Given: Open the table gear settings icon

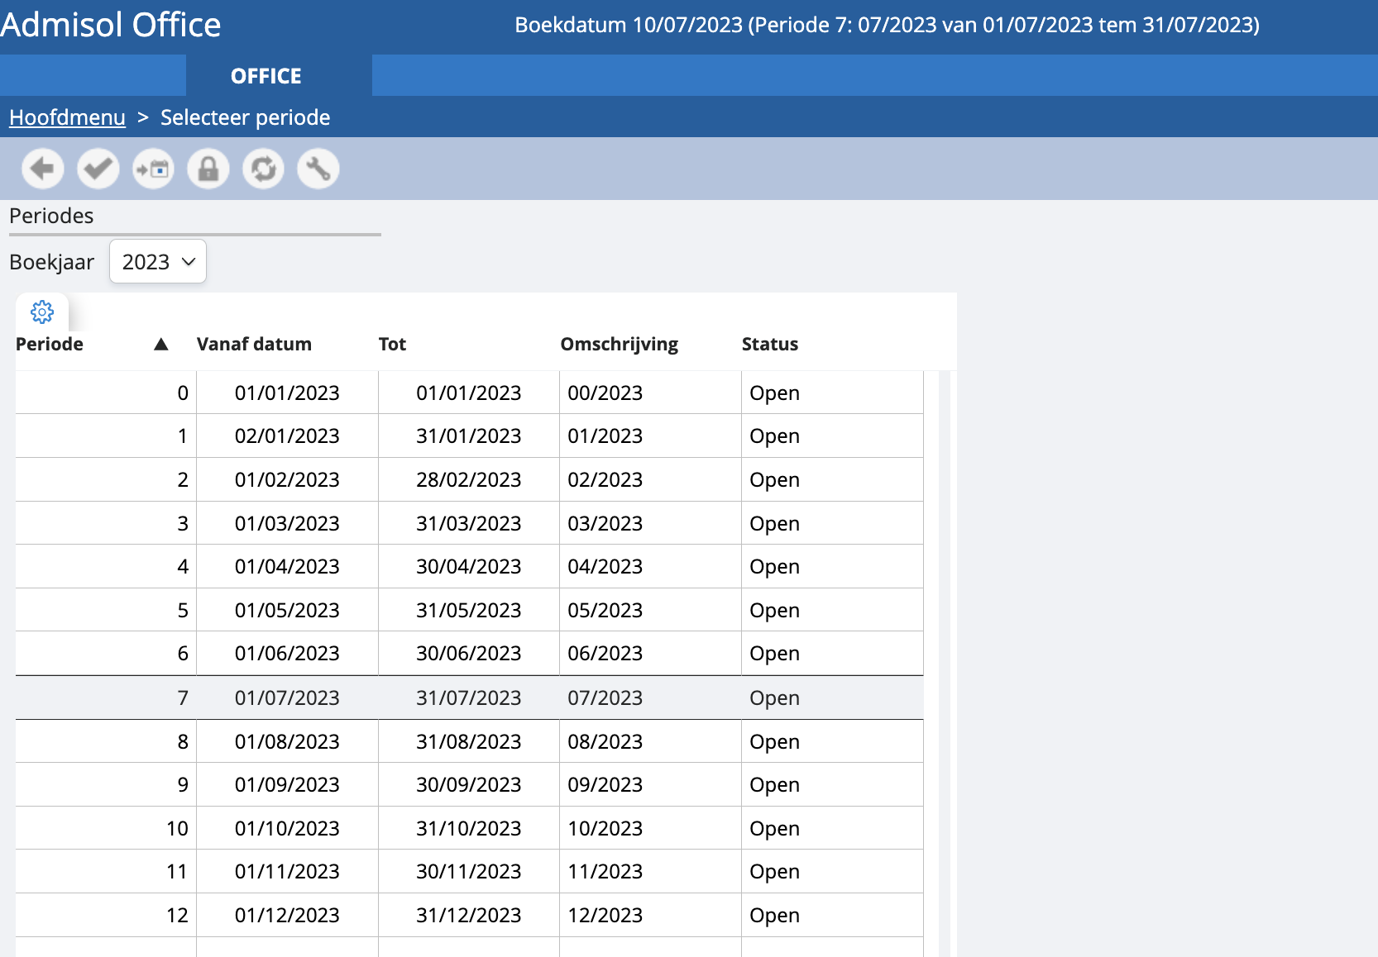Looking at the screenshot, I should 42,312.
